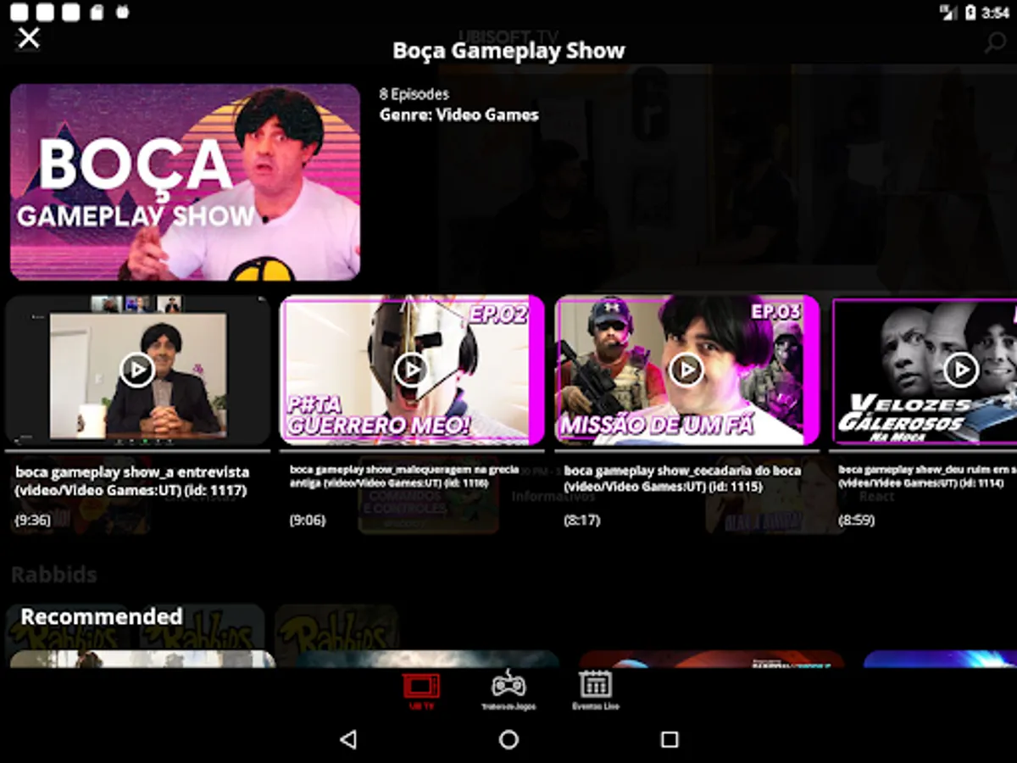This screenshot has height=763, width=1017.
Task: Select the 'a entrevista (id: 1117)' title text
Action: pyautogui.click(x=133, y=481)
